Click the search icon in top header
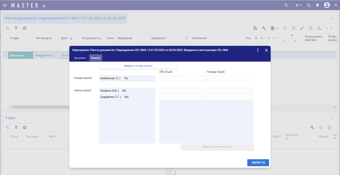 (286, 5)
